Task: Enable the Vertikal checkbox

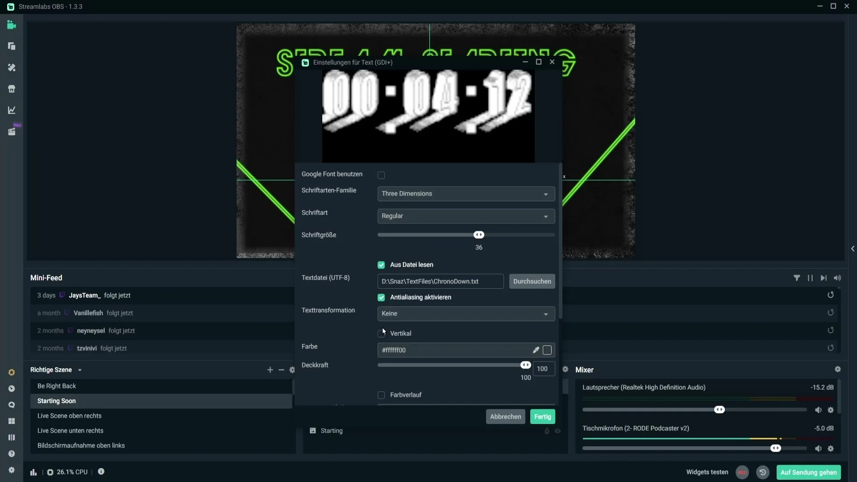Action: coord(381,334)
